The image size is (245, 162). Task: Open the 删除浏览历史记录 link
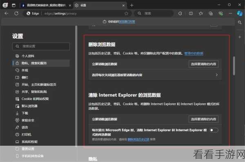138,139
